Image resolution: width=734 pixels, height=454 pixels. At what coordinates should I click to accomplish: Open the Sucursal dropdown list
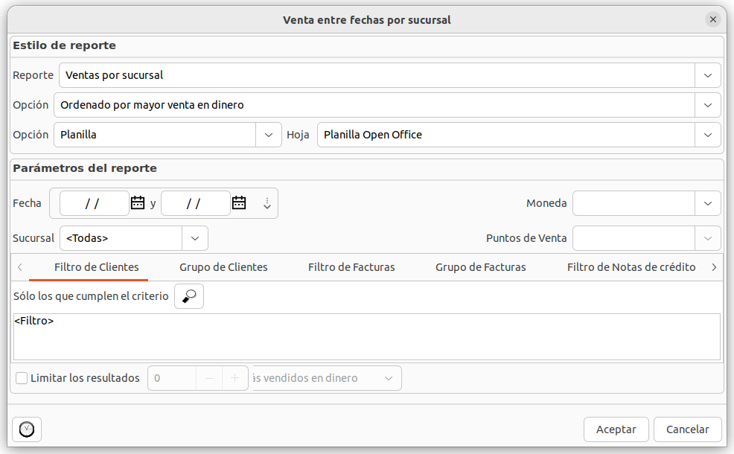194,238
